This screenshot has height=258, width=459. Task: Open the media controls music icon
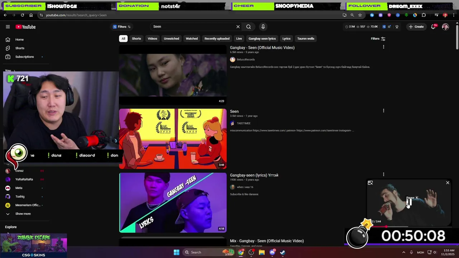click(x=436, y=15)
